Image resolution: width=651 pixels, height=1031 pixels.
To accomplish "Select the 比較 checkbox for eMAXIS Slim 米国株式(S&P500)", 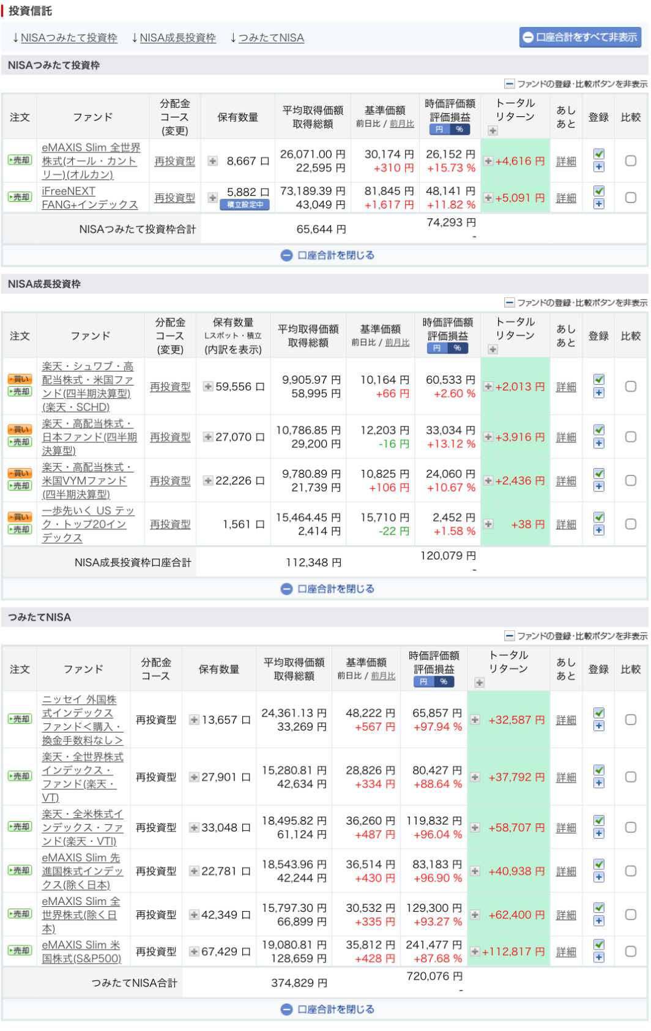I will tap(630, 951).
